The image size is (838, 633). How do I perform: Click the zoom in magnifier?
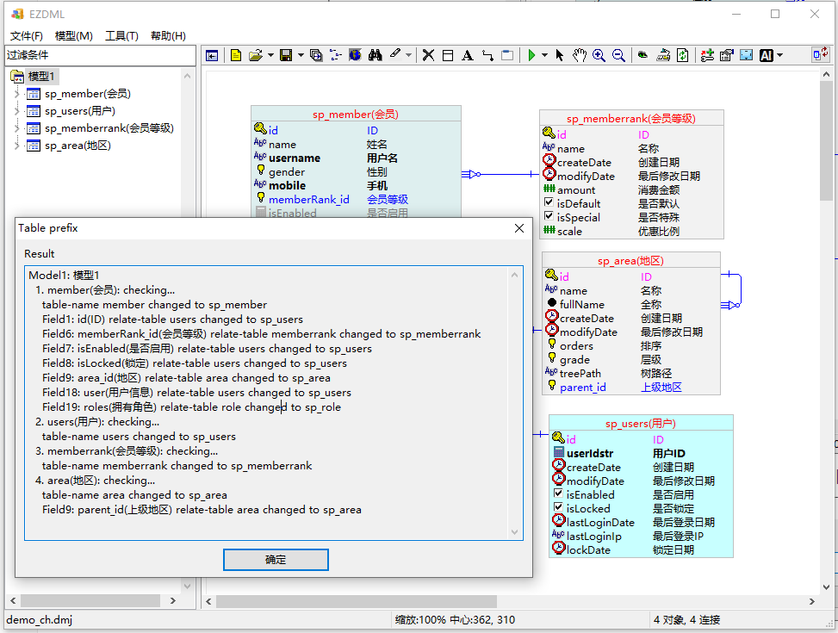point(599,55)
